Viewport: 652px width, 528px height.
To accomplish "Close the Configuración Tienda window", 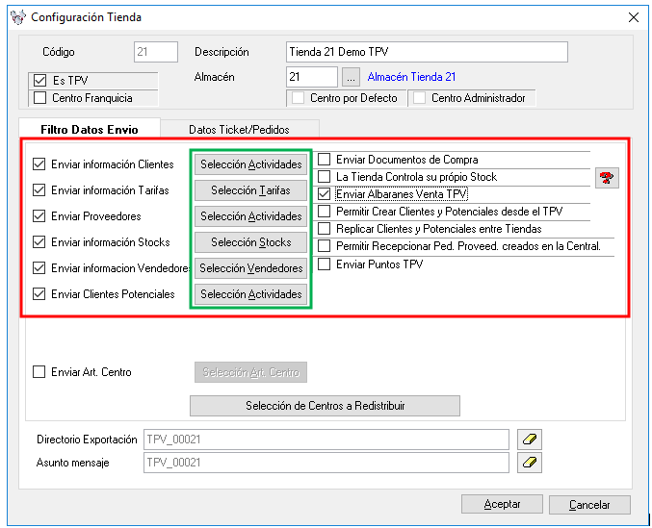I will coord(633,17).
